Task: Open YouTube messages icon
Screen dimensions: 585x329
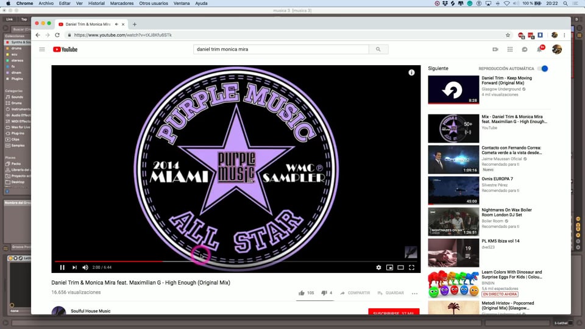Action: coord(525,49)
